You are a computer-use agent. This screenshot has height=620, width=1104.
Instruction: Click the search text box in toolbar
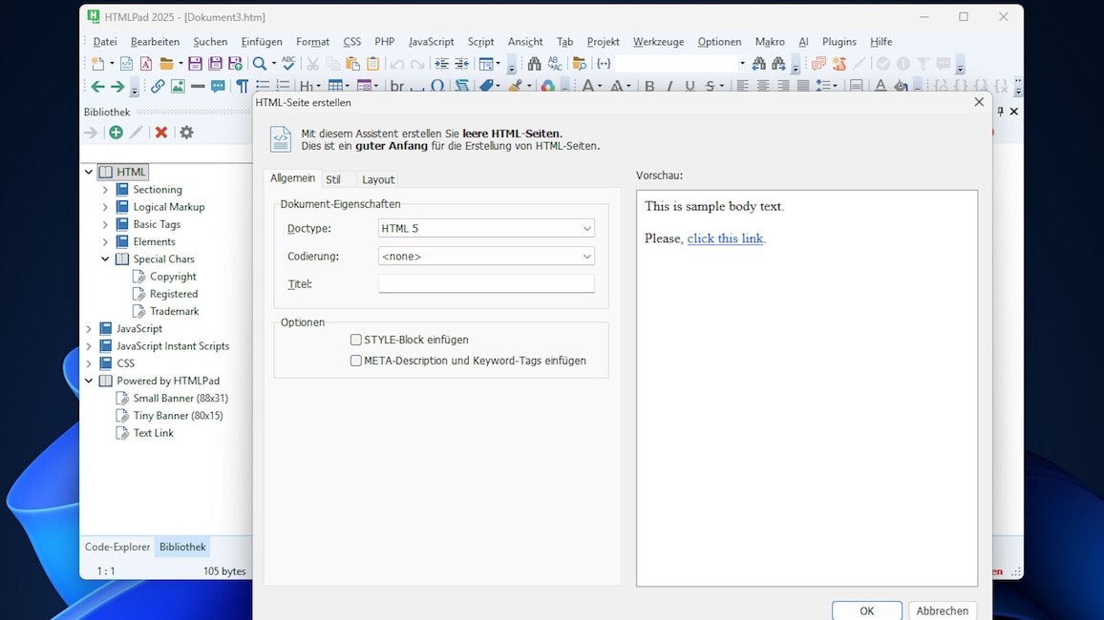click(676, 63)
